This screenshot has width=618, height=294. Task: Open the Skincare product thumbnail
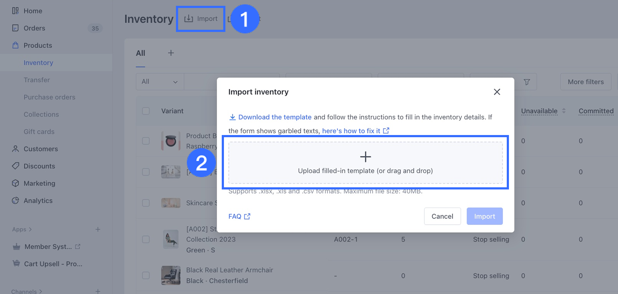pos(170,203)
